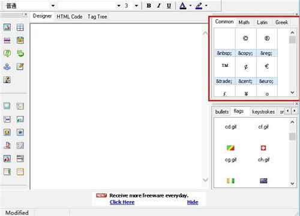The width and height of the screenshot is (300, 216).
Task: Hide the freeware advertisement banner
Action: coord(193,202)
